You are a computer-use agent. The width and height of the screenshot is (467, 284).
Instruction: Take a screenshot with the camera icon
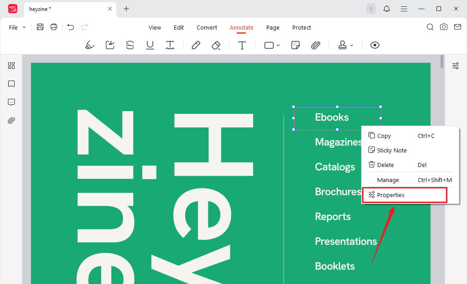tap(444, 27)
